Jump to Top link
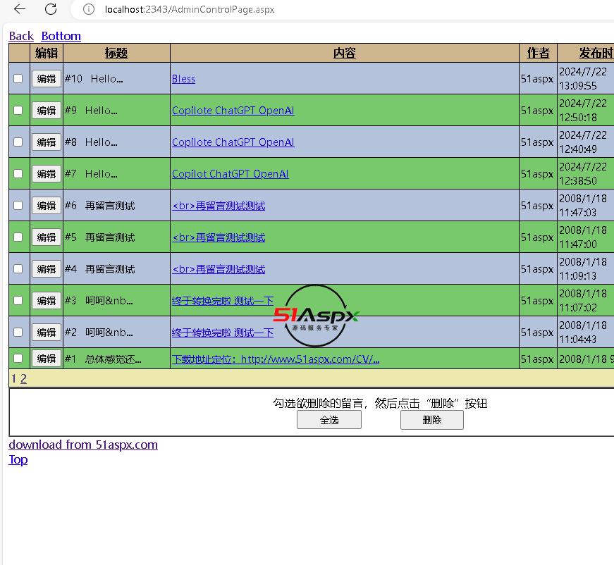614x565 pixels. [x=18, y=459]
